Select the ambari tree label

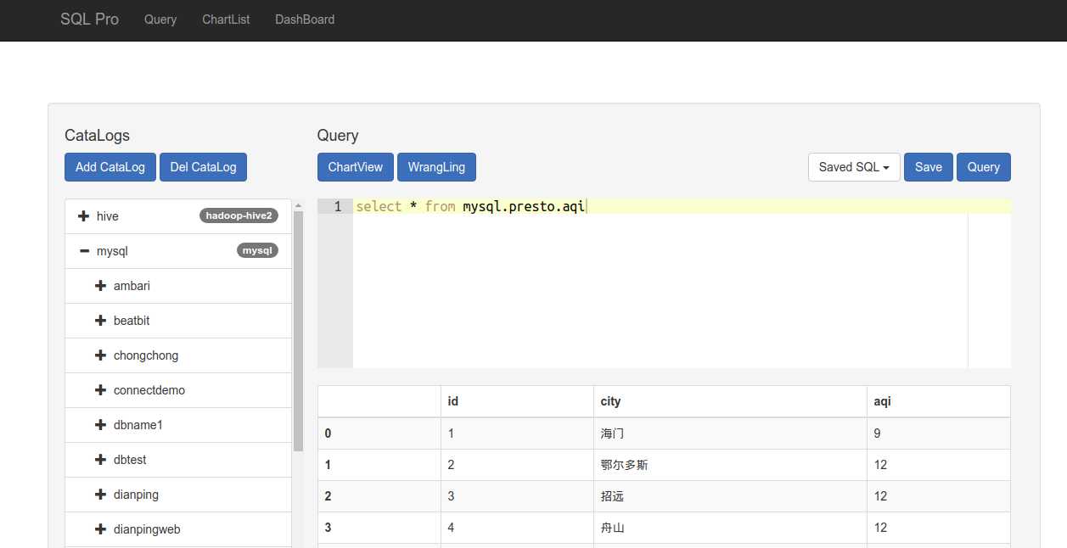tap(132, 286)
